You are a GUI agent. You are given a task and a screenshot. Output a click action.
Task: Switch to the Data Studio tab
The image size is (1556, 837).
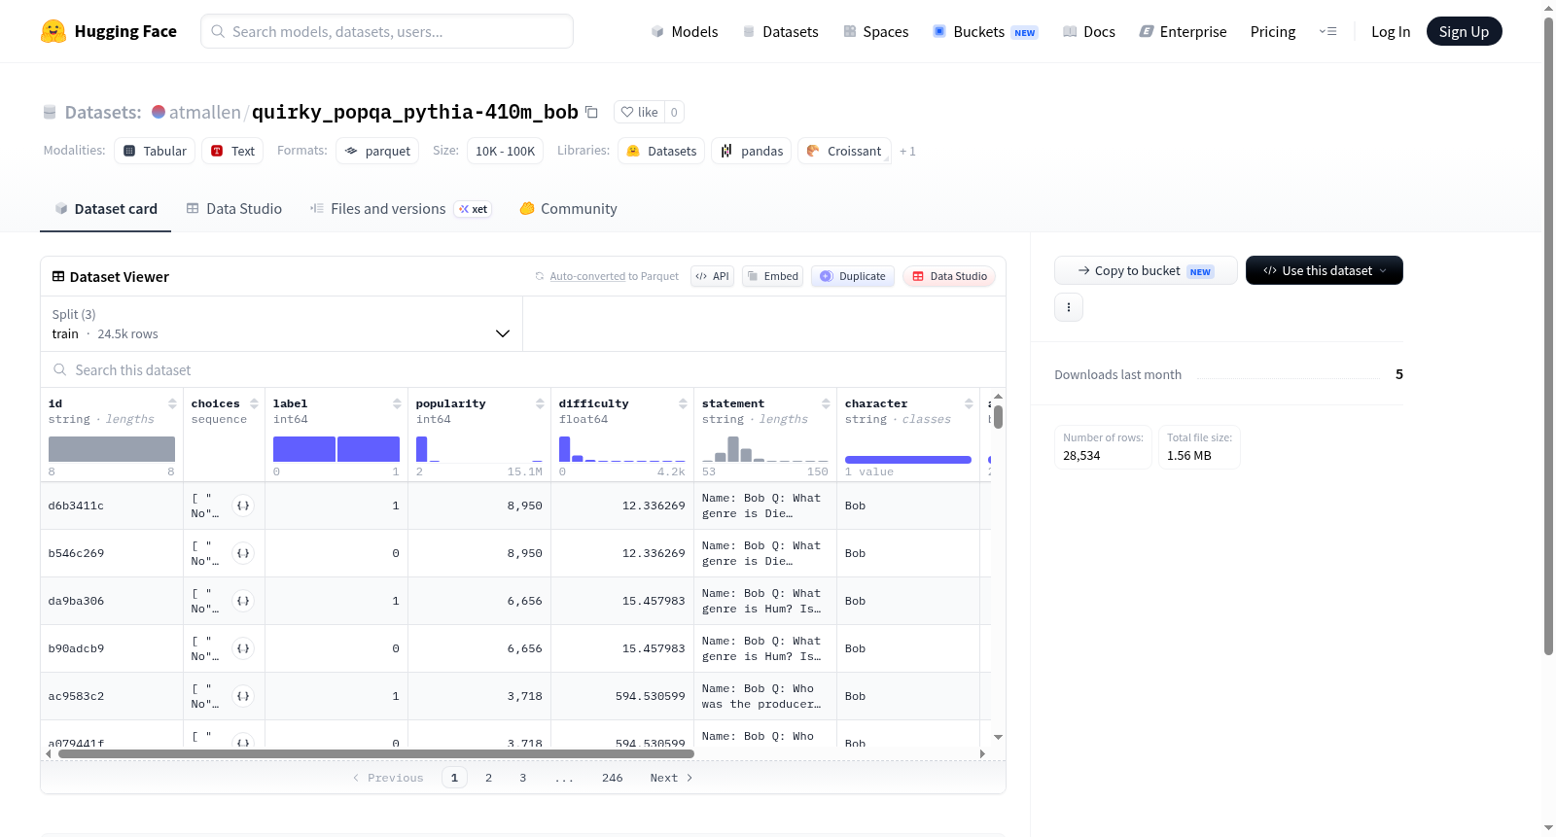[x=234, y=209]
